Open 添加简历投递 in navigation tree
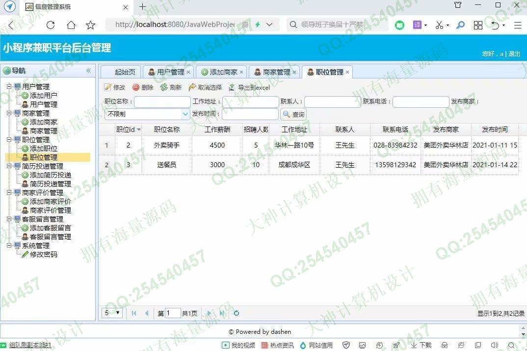 [x=51, y=175]
